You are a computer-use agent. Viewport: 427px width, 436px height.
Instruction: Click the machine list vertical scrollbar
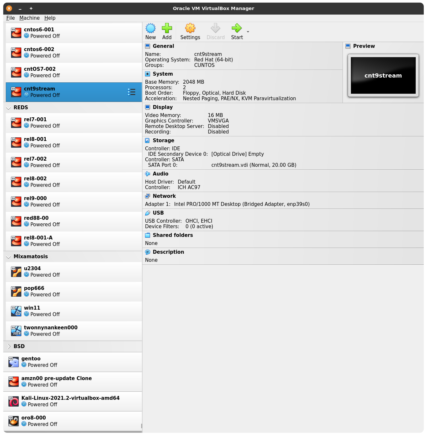pyautogui.click(x=141, y=426)
